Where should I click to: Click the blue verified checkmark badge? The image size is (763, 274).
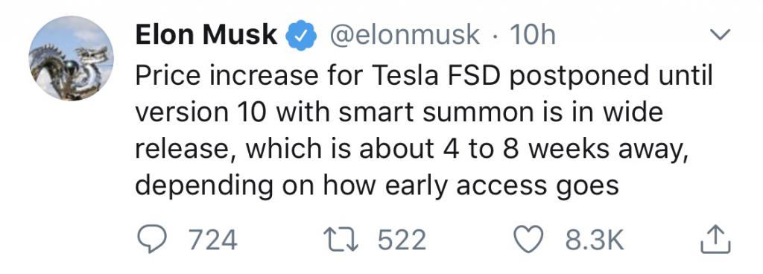(301, 35)
